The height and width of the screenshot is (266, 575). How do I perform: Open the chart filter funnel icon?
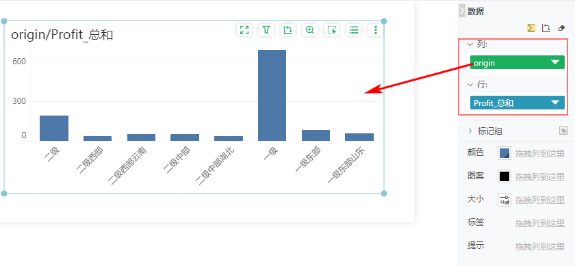coord(266,30)
